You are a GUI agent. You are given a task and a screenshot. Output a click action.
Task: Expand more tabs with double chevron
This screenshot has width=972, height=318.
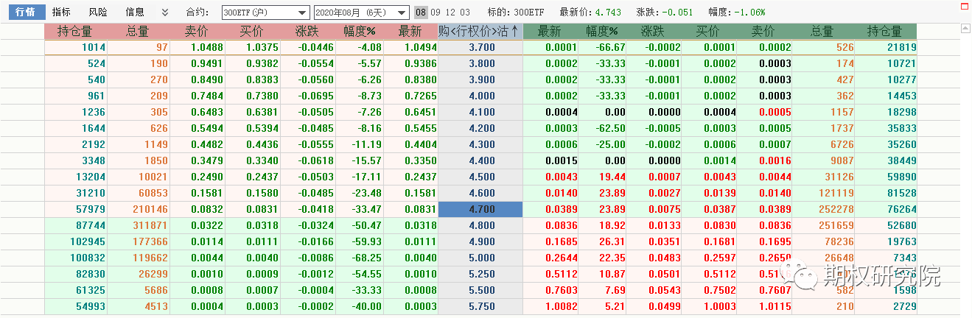tap(165, 13)
